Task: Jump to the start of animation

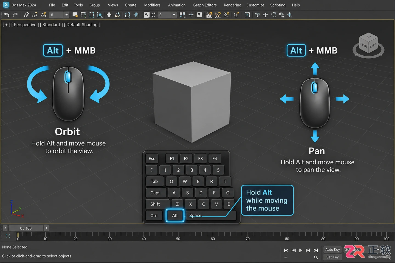Action: point(286,250)
